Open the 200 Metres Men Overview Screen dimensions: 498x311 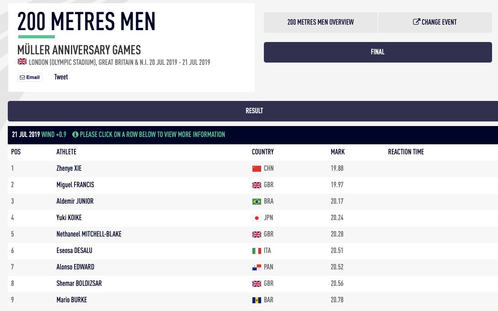(321, 22)
